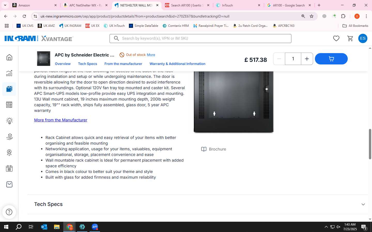Open Simple DataTable bookmark

click(x=144, y=26)
